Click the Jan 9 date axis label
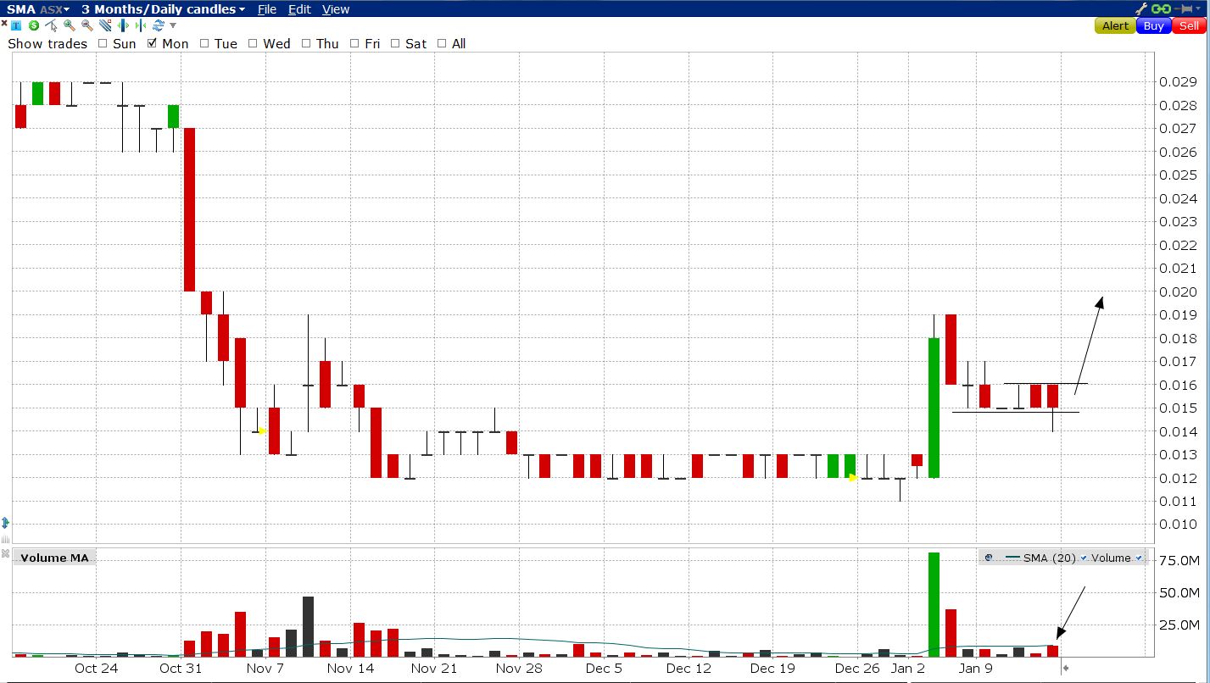Viewport: 1210px width, 683px height. (x=975, y=668)
